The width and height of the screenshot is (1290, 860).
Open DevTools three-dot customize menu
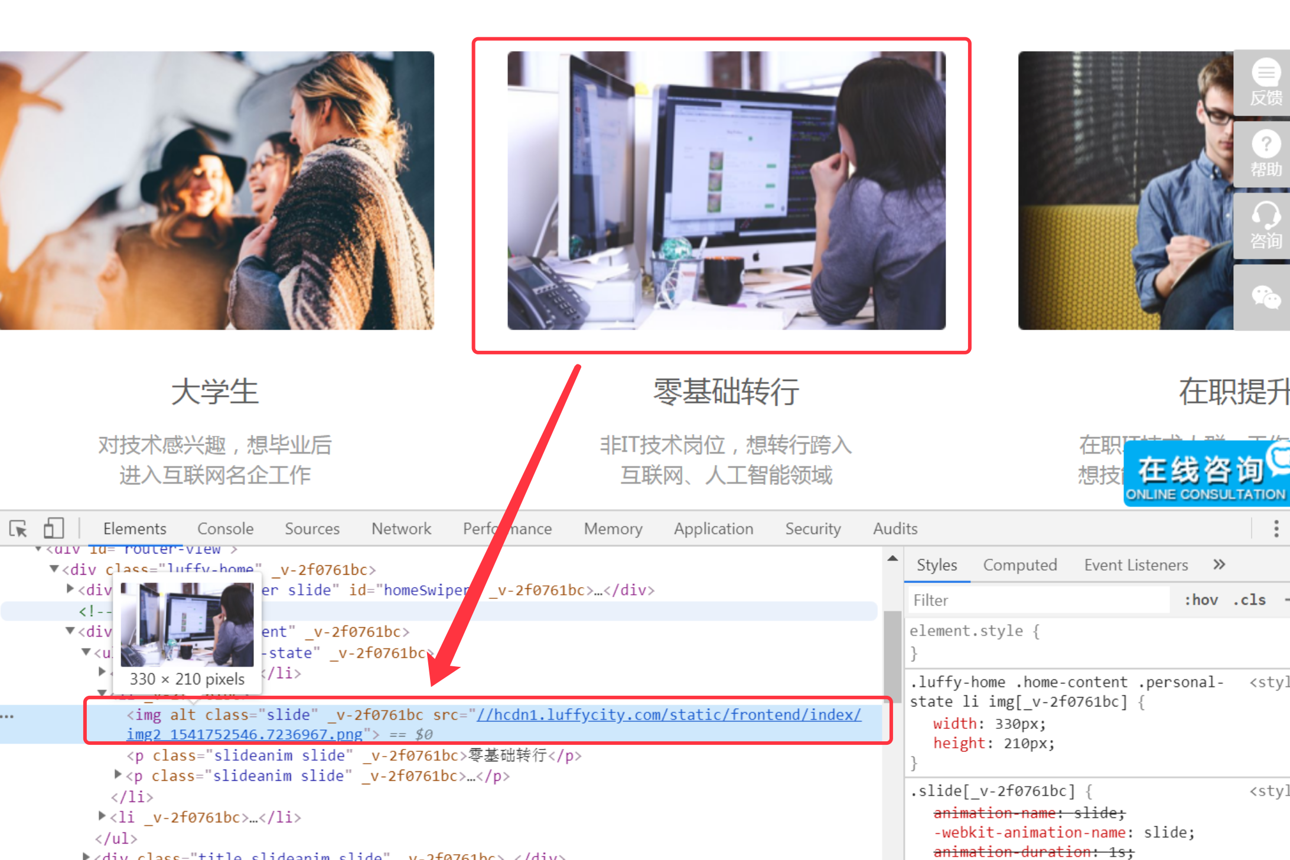click(1276, 528)
